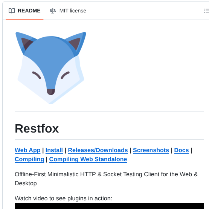The width and height of the screenshot is (209, 209).
Task: Follow the Compiling link
Action: tap(29, 159)
